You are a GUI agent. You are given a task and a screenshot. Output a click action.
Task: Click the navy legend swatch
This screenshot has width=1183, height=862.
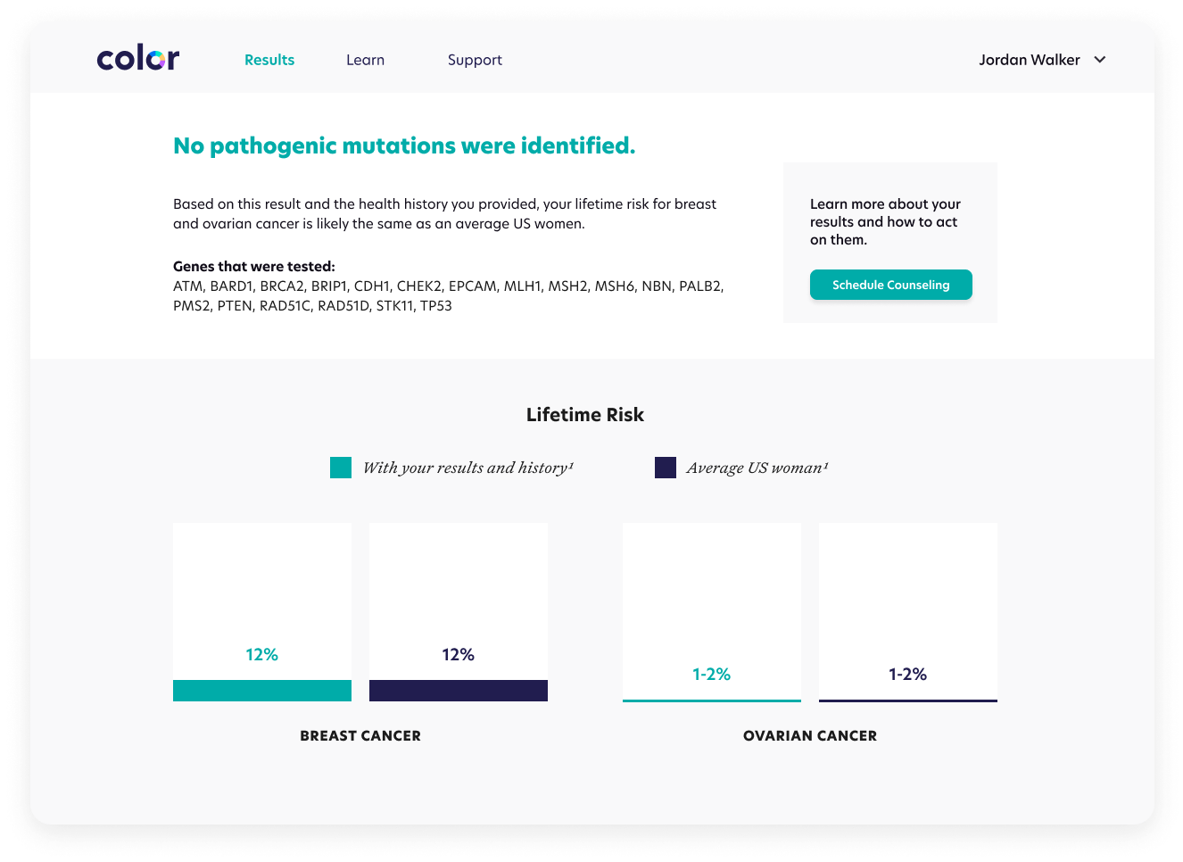click(666, 468)
